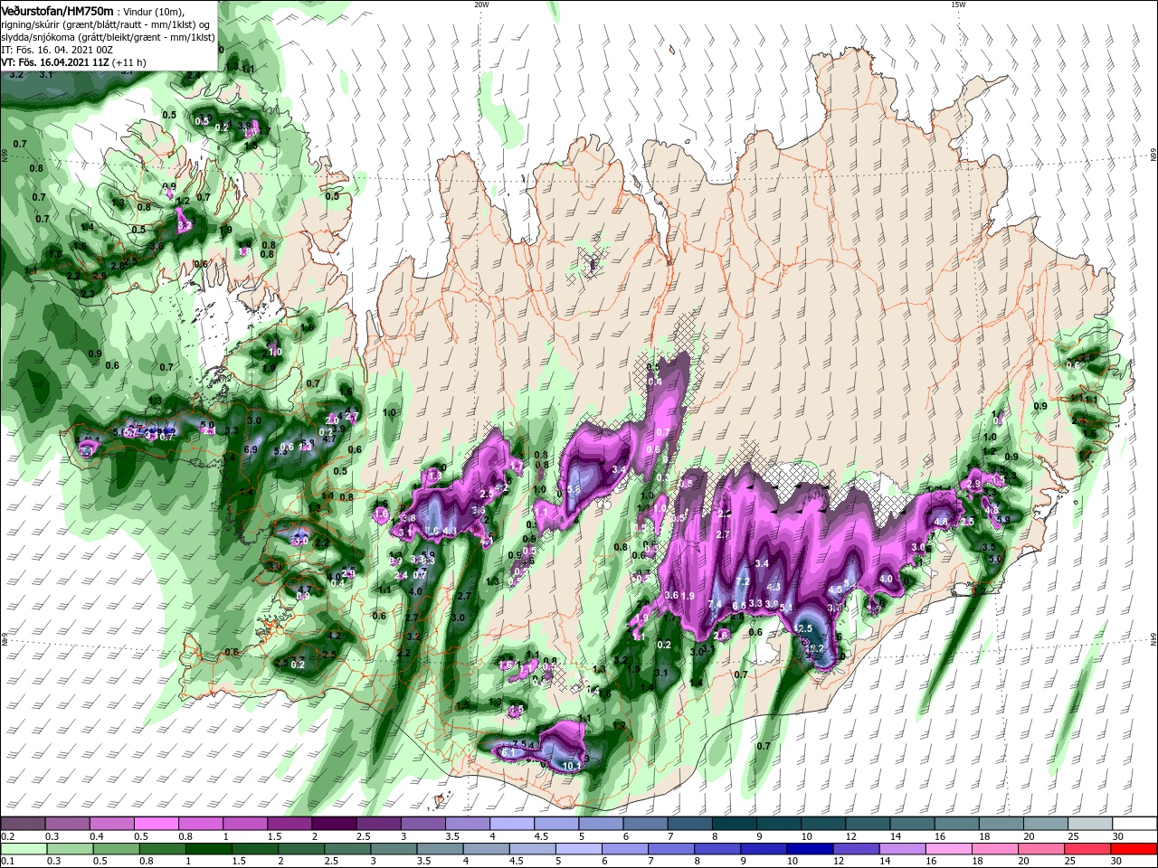
Task: Click the white snow swatch after the 30 label
Action: coord(1134,824)
